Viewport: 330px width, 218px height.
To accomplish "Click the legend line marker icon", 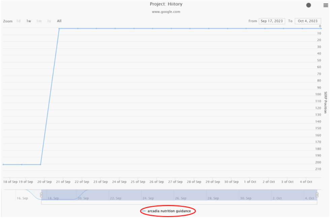I will pos(144,211).
